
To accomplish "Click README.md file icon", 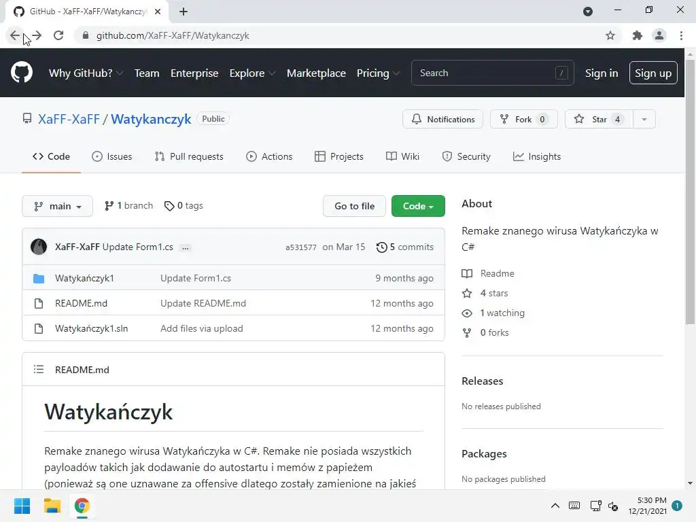I will coord(39,303).
